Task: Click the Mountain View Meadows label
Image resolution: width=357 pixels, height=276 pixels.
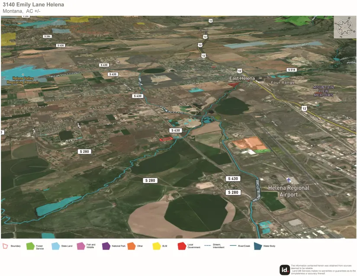Action: click(x=324, y=91)
